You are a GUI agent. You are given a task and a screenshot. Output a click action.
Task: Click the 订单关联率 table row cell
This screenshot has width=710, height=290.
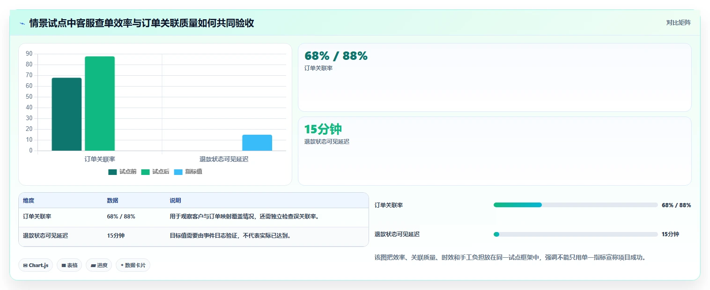click(37, 217)
